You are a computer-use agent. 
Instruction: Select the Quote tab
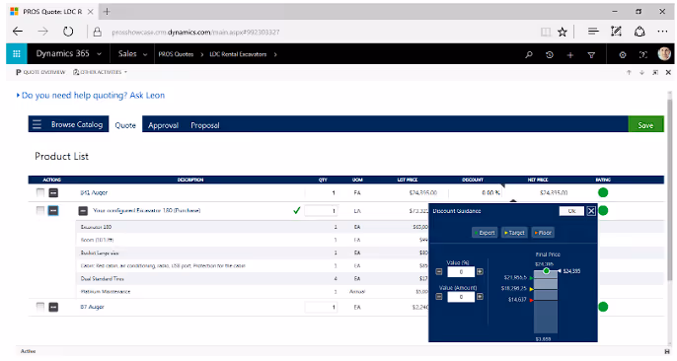125,125
